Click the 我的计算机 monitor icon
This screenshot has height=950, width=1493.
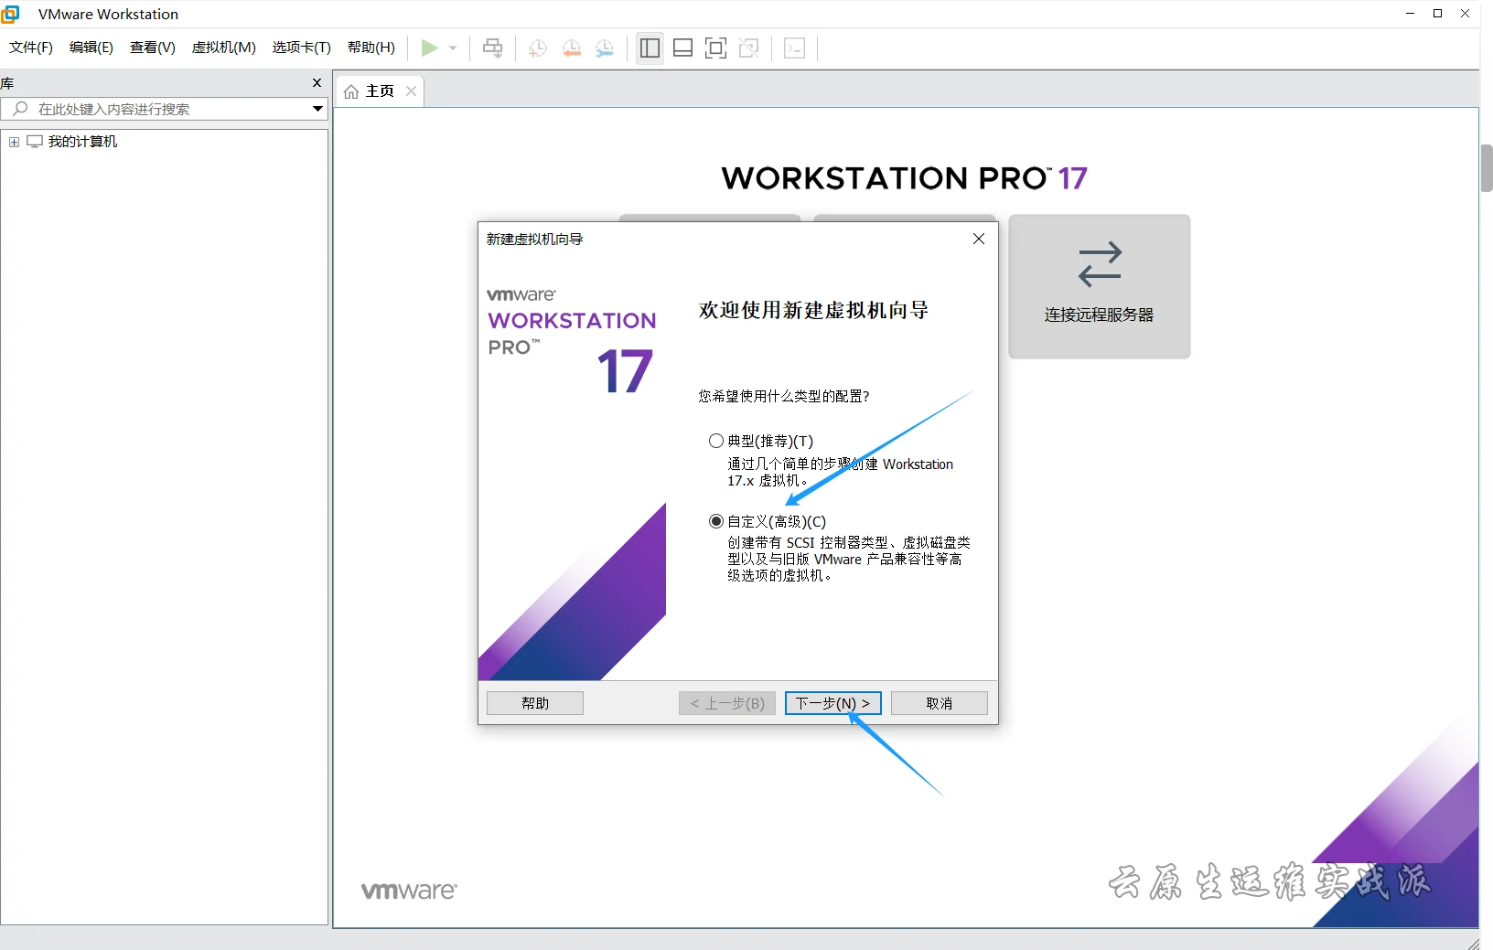35,142
